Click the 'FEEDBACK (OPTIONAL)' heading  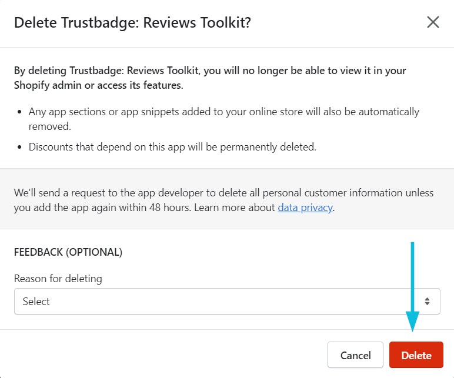tap(68, 252)
